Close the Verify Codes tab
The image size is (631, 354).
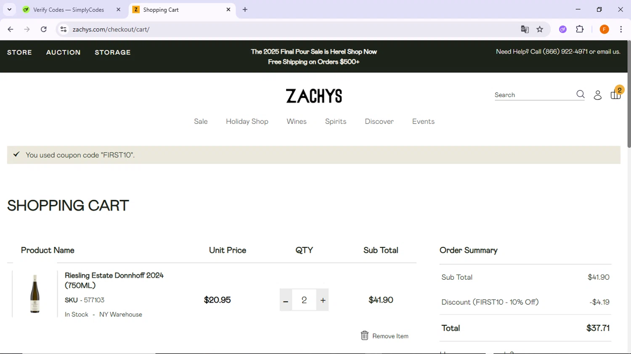(x=119, y=9)
